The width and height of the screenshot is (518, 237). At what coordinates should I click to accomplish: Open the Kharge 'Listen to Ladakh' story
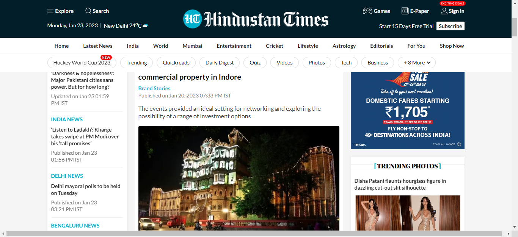(x=85, y=137)
